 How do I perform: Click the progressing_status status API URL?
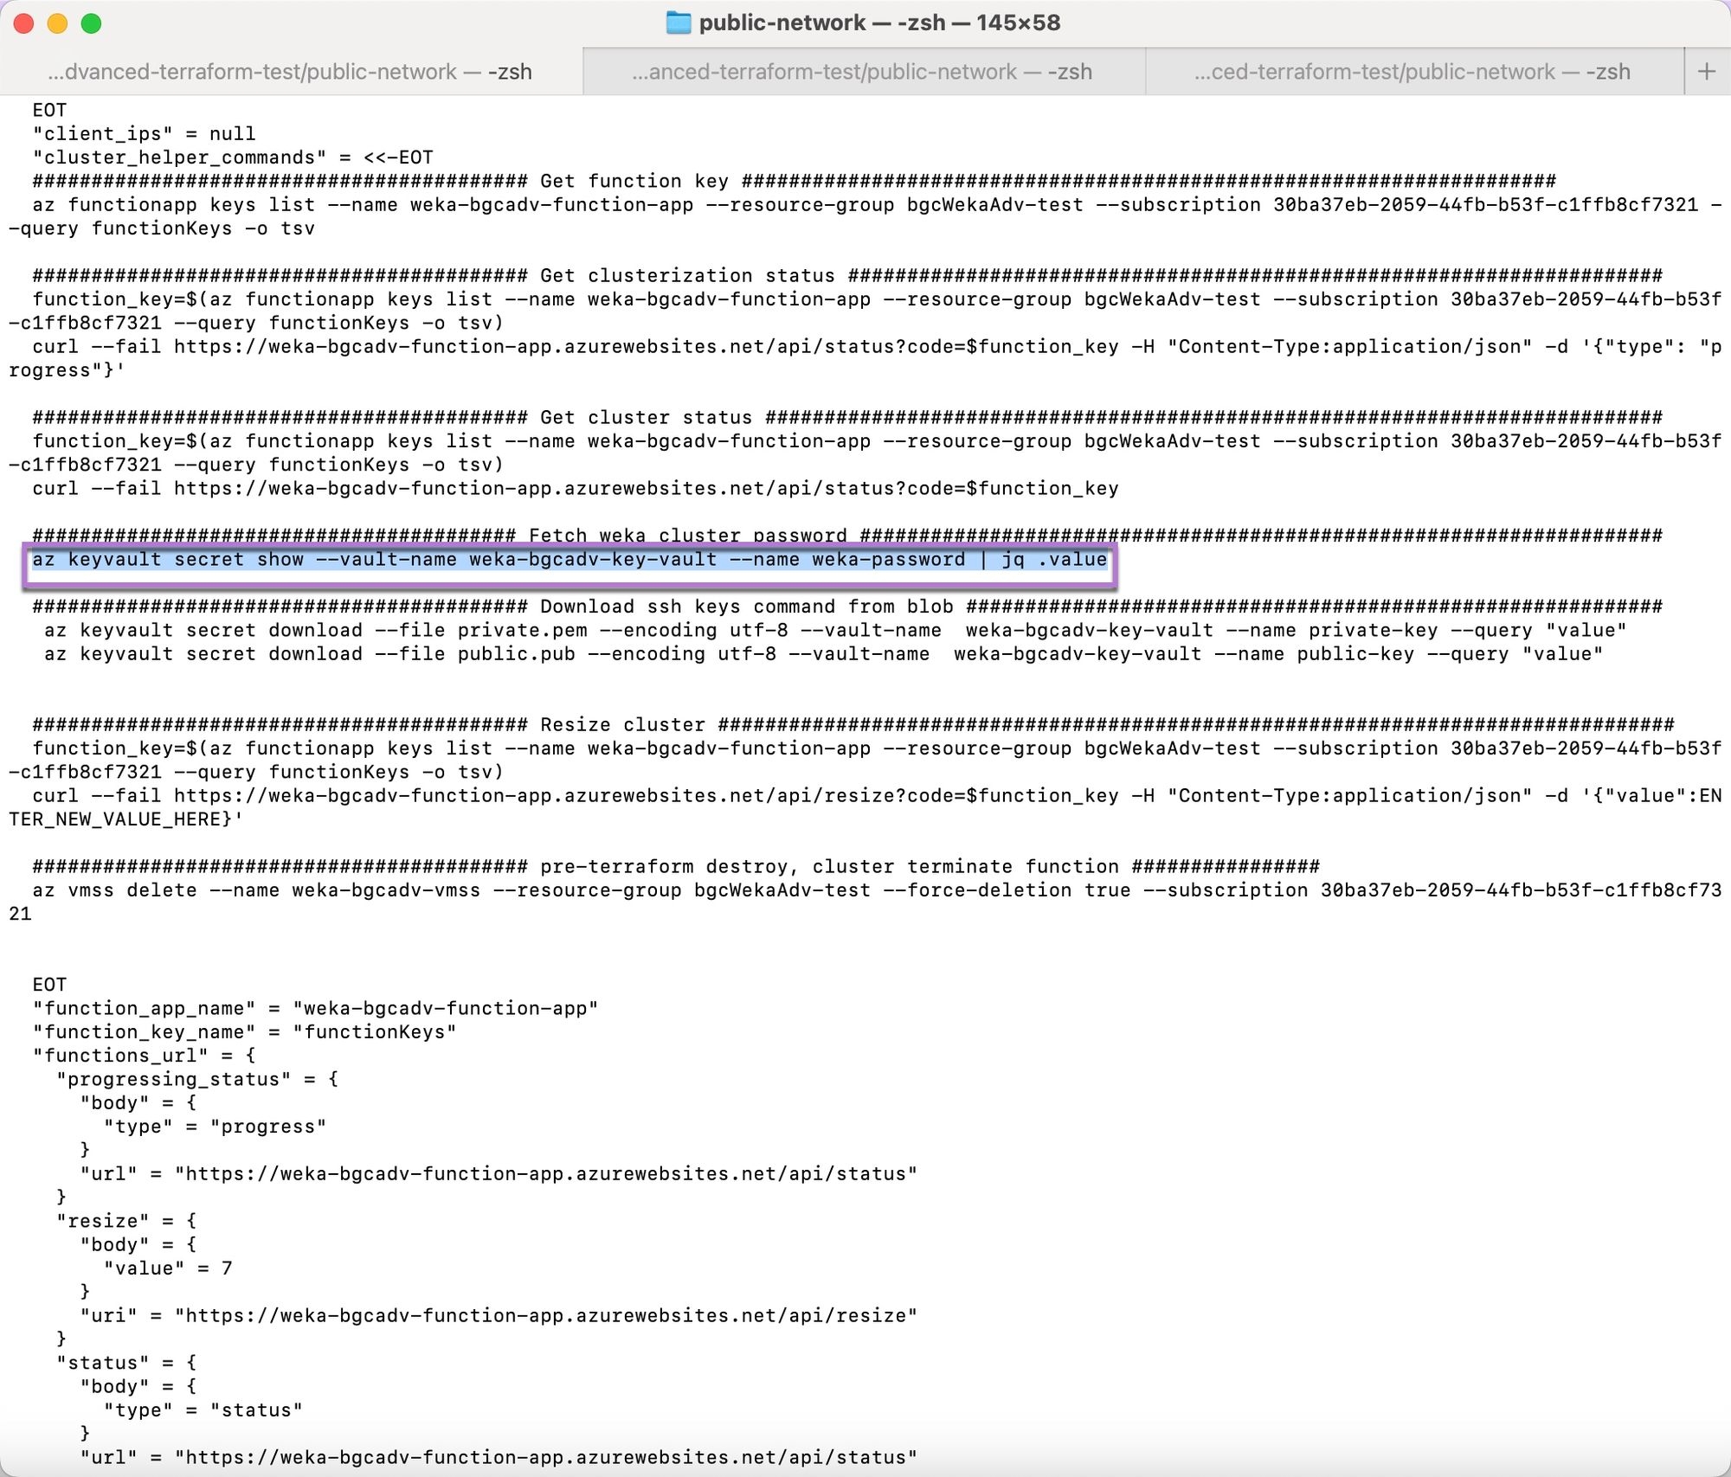click(545, 1174)
